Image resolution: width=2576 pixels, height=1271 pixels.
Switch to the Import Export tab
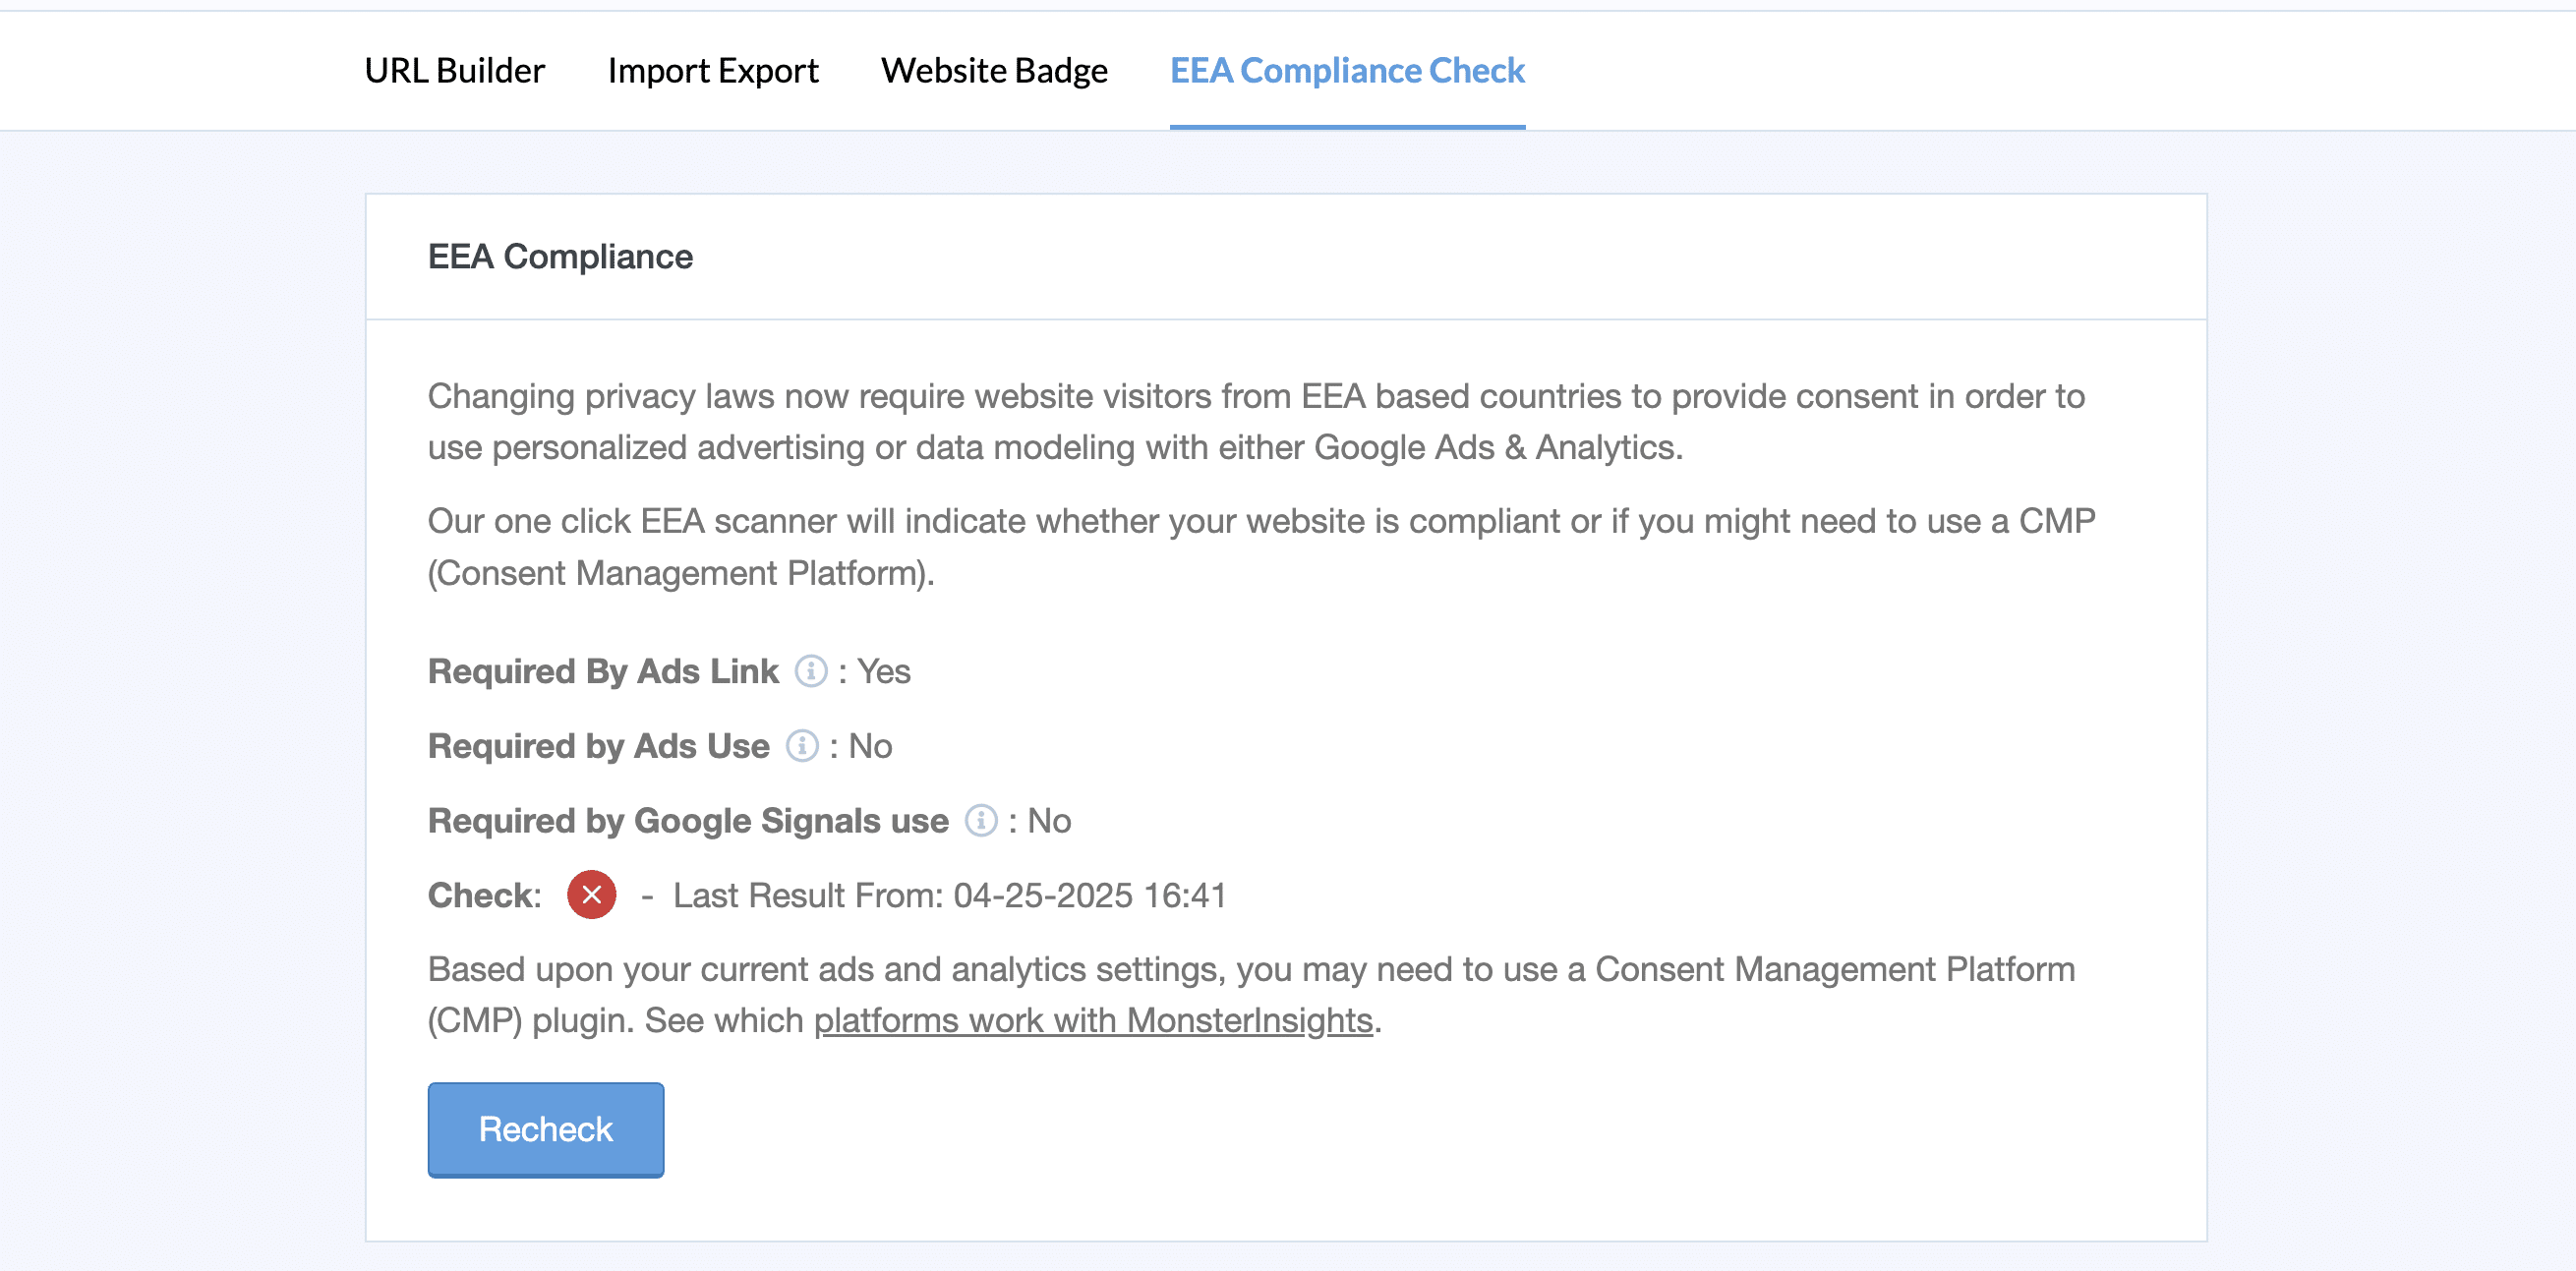(712, 71)
